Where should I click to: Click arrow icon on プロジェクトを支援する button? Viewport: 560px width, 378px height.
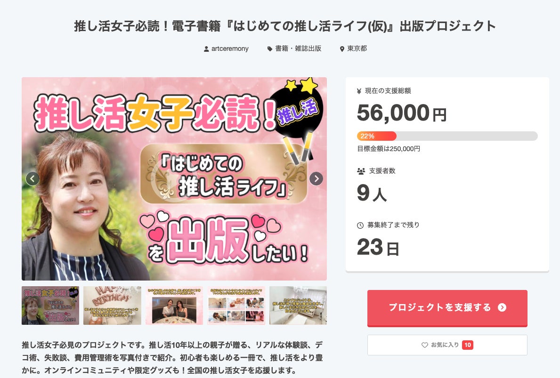tap(502, 307)
